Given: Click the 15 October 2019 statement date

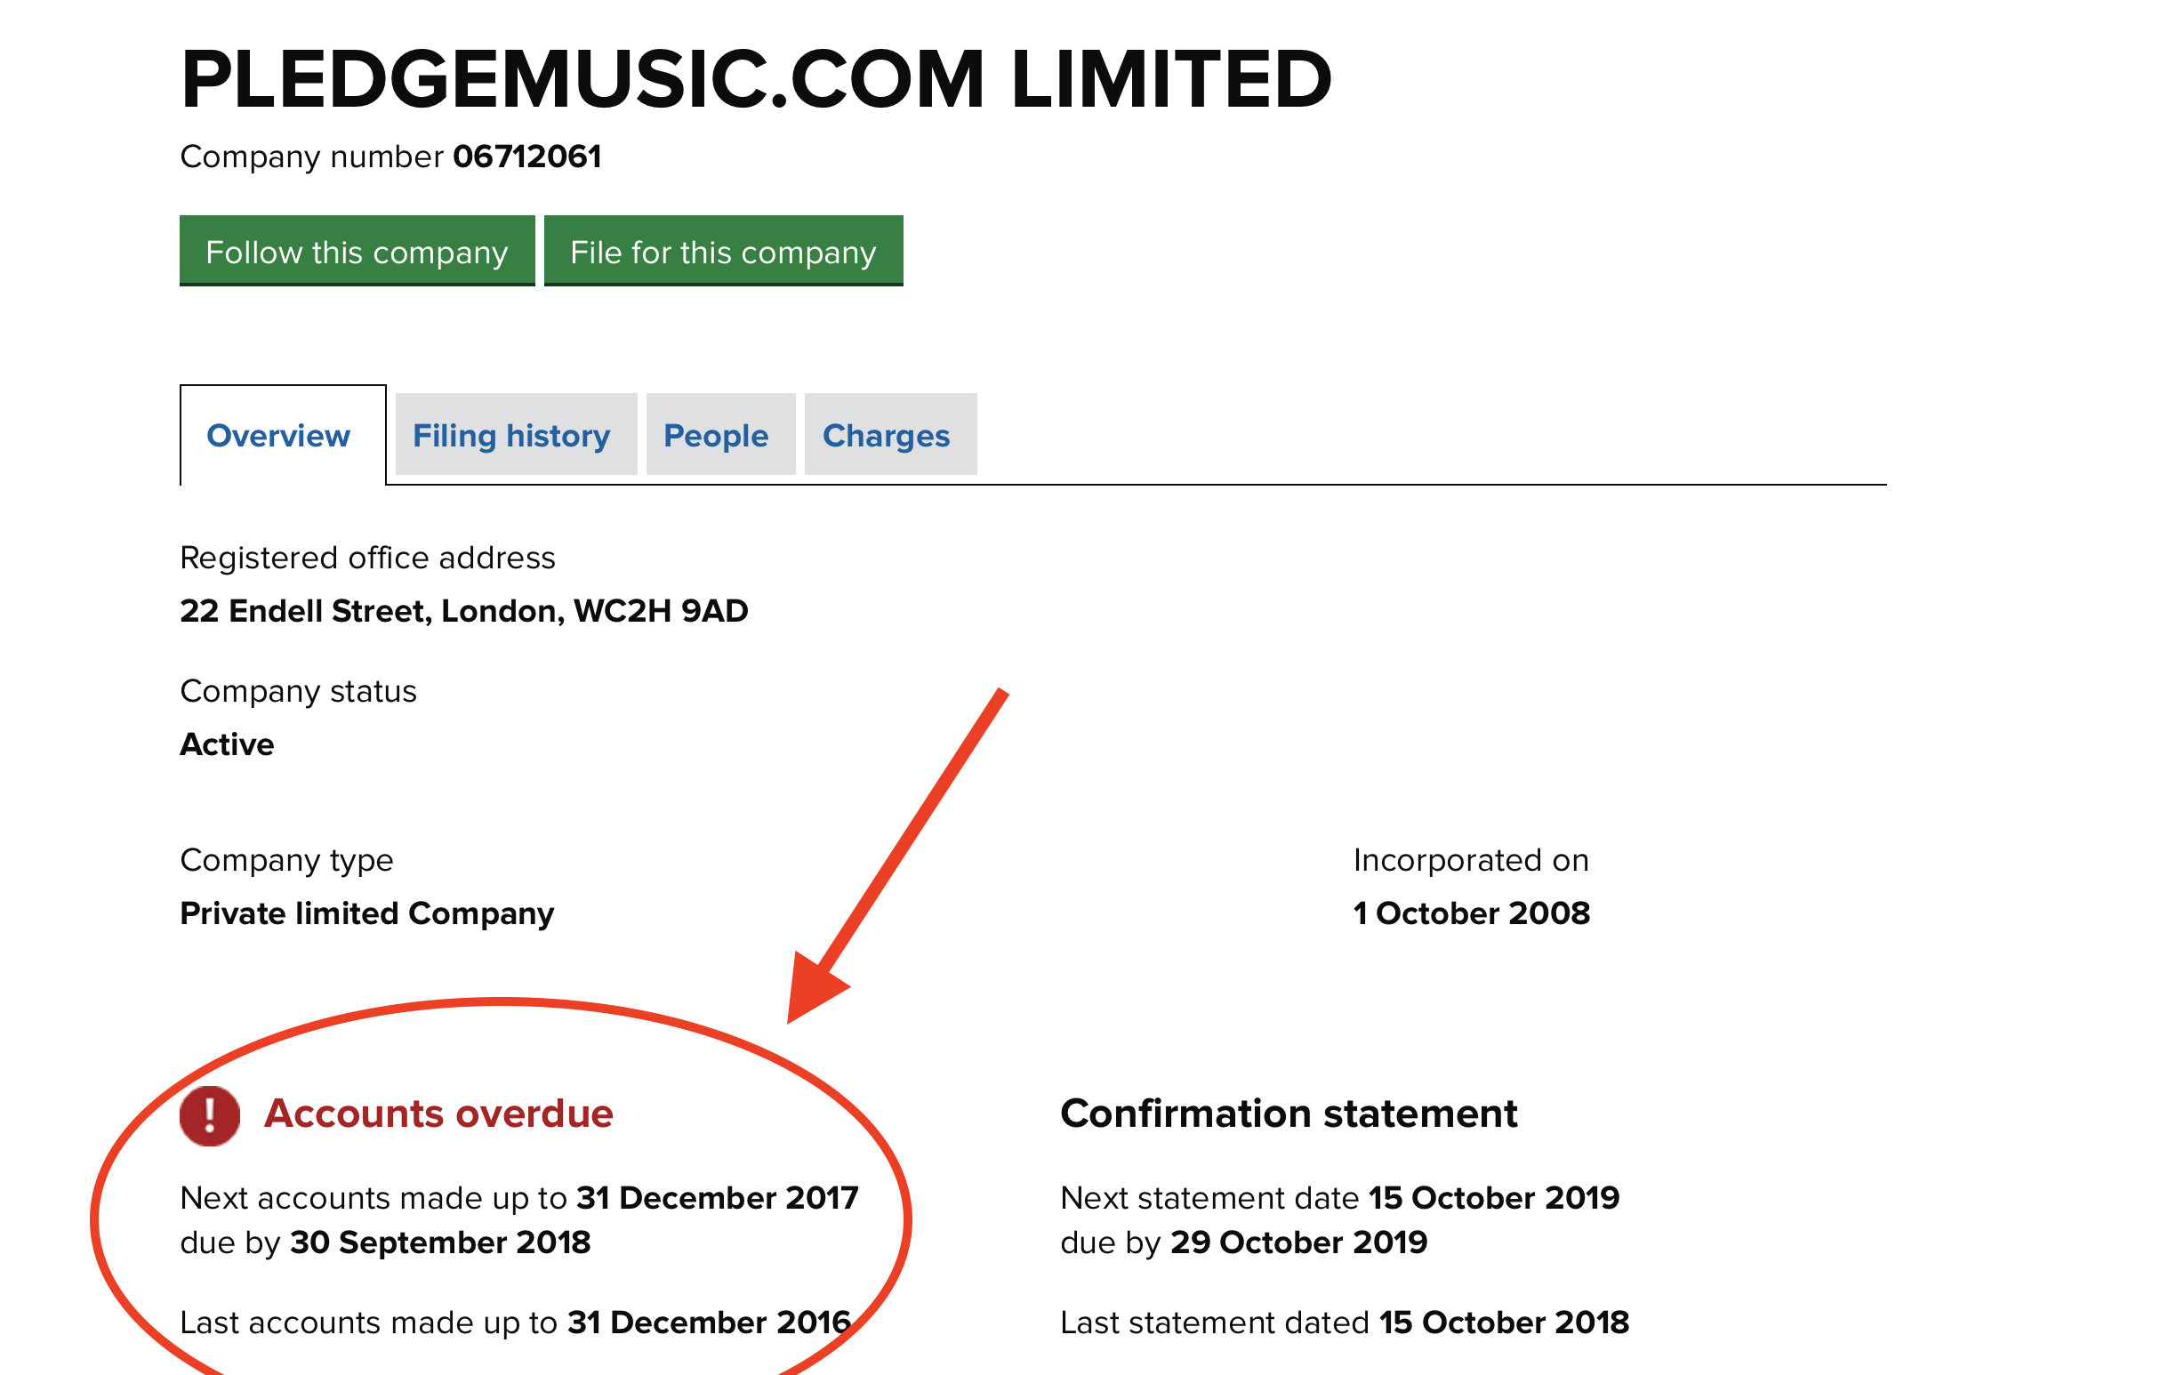Looking at the screenshot, I should pyautogui.click(x=1493, y=1197).
